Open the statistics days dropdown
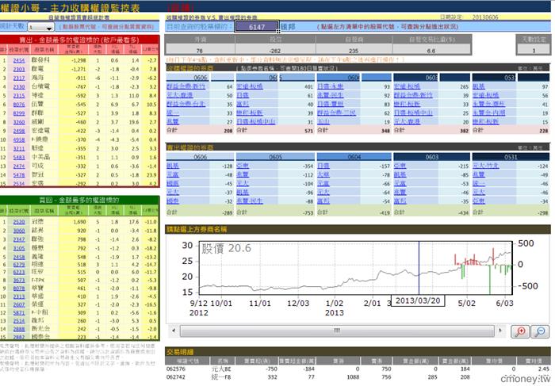Viewport: 555px width, 386px height. click(x=41, y=27)
